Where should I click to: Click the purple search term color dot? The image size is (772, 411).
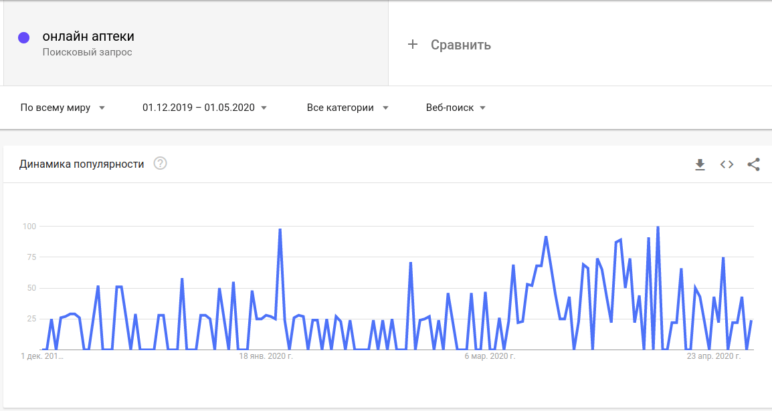(x=24, y=38)
